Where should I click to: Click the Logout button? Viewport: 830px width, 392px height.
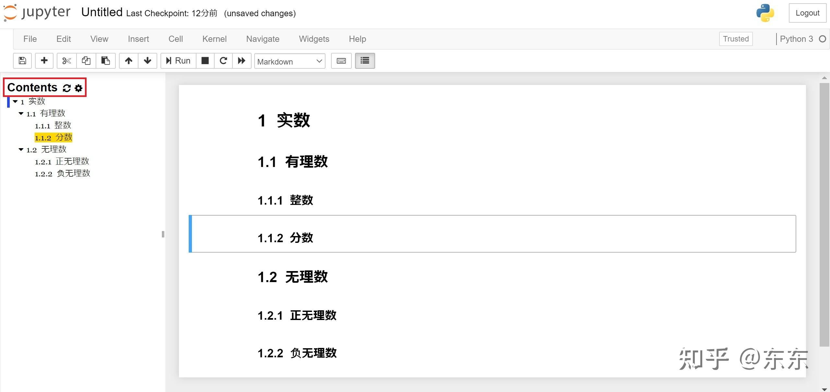(x=807, y=13)
